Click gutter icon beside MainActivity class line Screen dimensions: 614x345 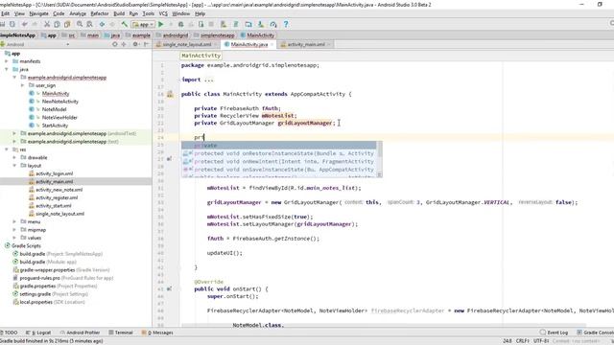point(170,94)
